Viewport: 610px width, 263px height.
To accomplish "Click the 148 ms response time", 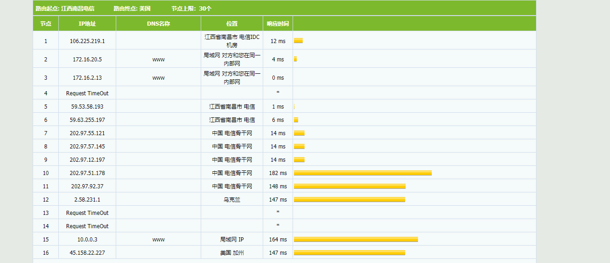I will (x=278, y=186).
